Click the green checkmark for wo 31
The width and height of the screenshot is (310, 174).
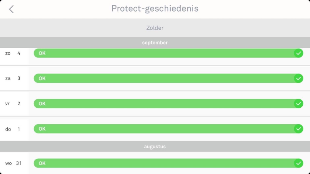coord(298,163)
